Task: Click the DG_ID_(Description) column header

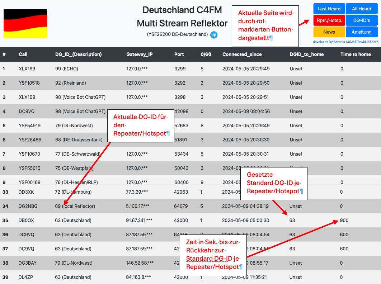Action: pyautogui.click(x=79, y=55)
